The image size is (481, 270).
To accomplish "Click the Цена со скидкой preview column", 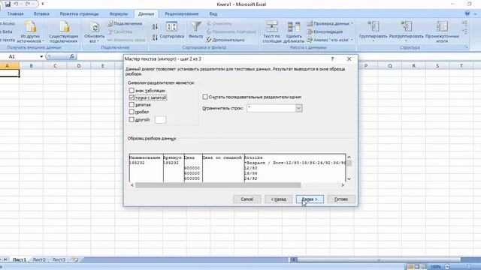I will click(x=223, y=168).
